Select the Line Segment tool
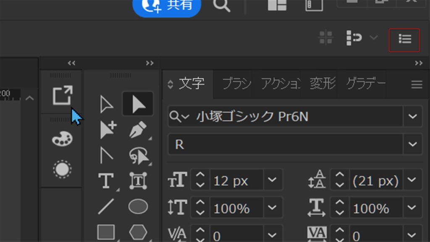 pyautogui.click(x=106, y=206)
